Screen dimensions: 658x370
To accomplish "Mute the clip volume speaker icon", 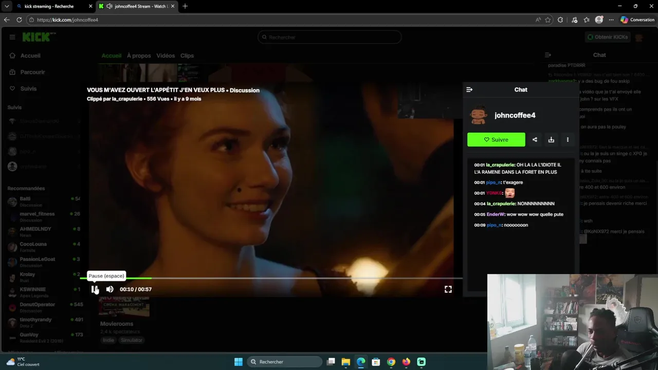I will (109, 289).
